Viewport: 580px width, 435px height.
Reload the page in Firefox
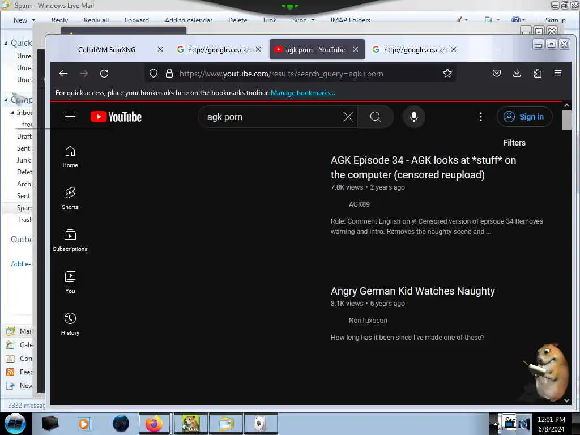pyautogui.click(x=104, y=74)
